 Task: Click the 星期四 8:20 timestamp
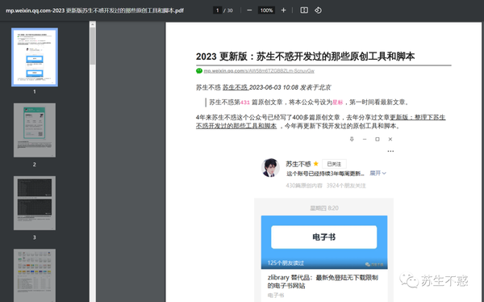pyautogui.click(x=324, y=208)
